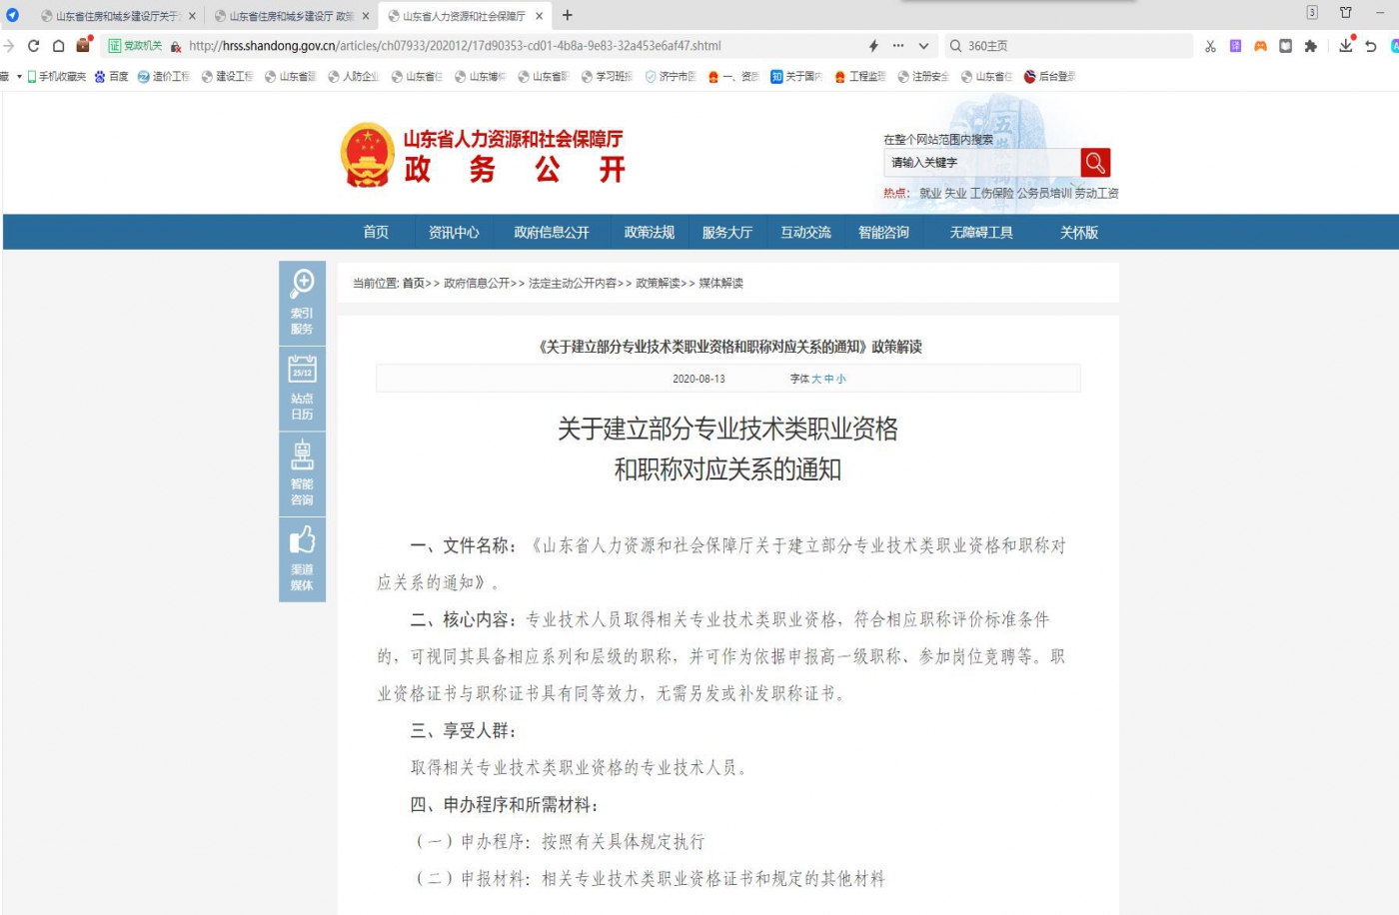Image resolution: width=1399 pixels, height=915 pixels.
Task: Open the 就业 hot keyword link
Action: coord(930,193)
